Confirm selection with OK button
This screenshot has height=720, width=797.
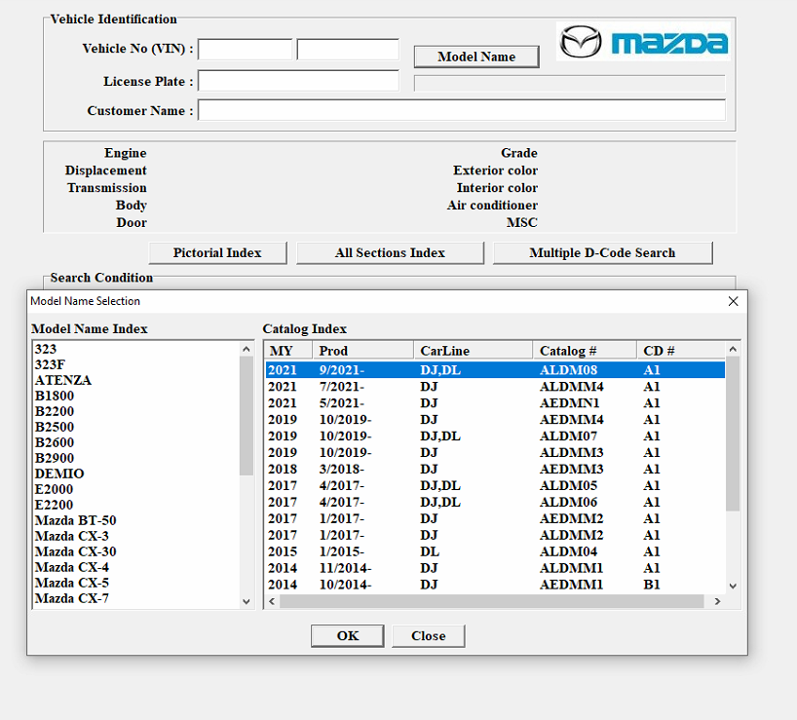pyautogui.click(x=348, y=635)
